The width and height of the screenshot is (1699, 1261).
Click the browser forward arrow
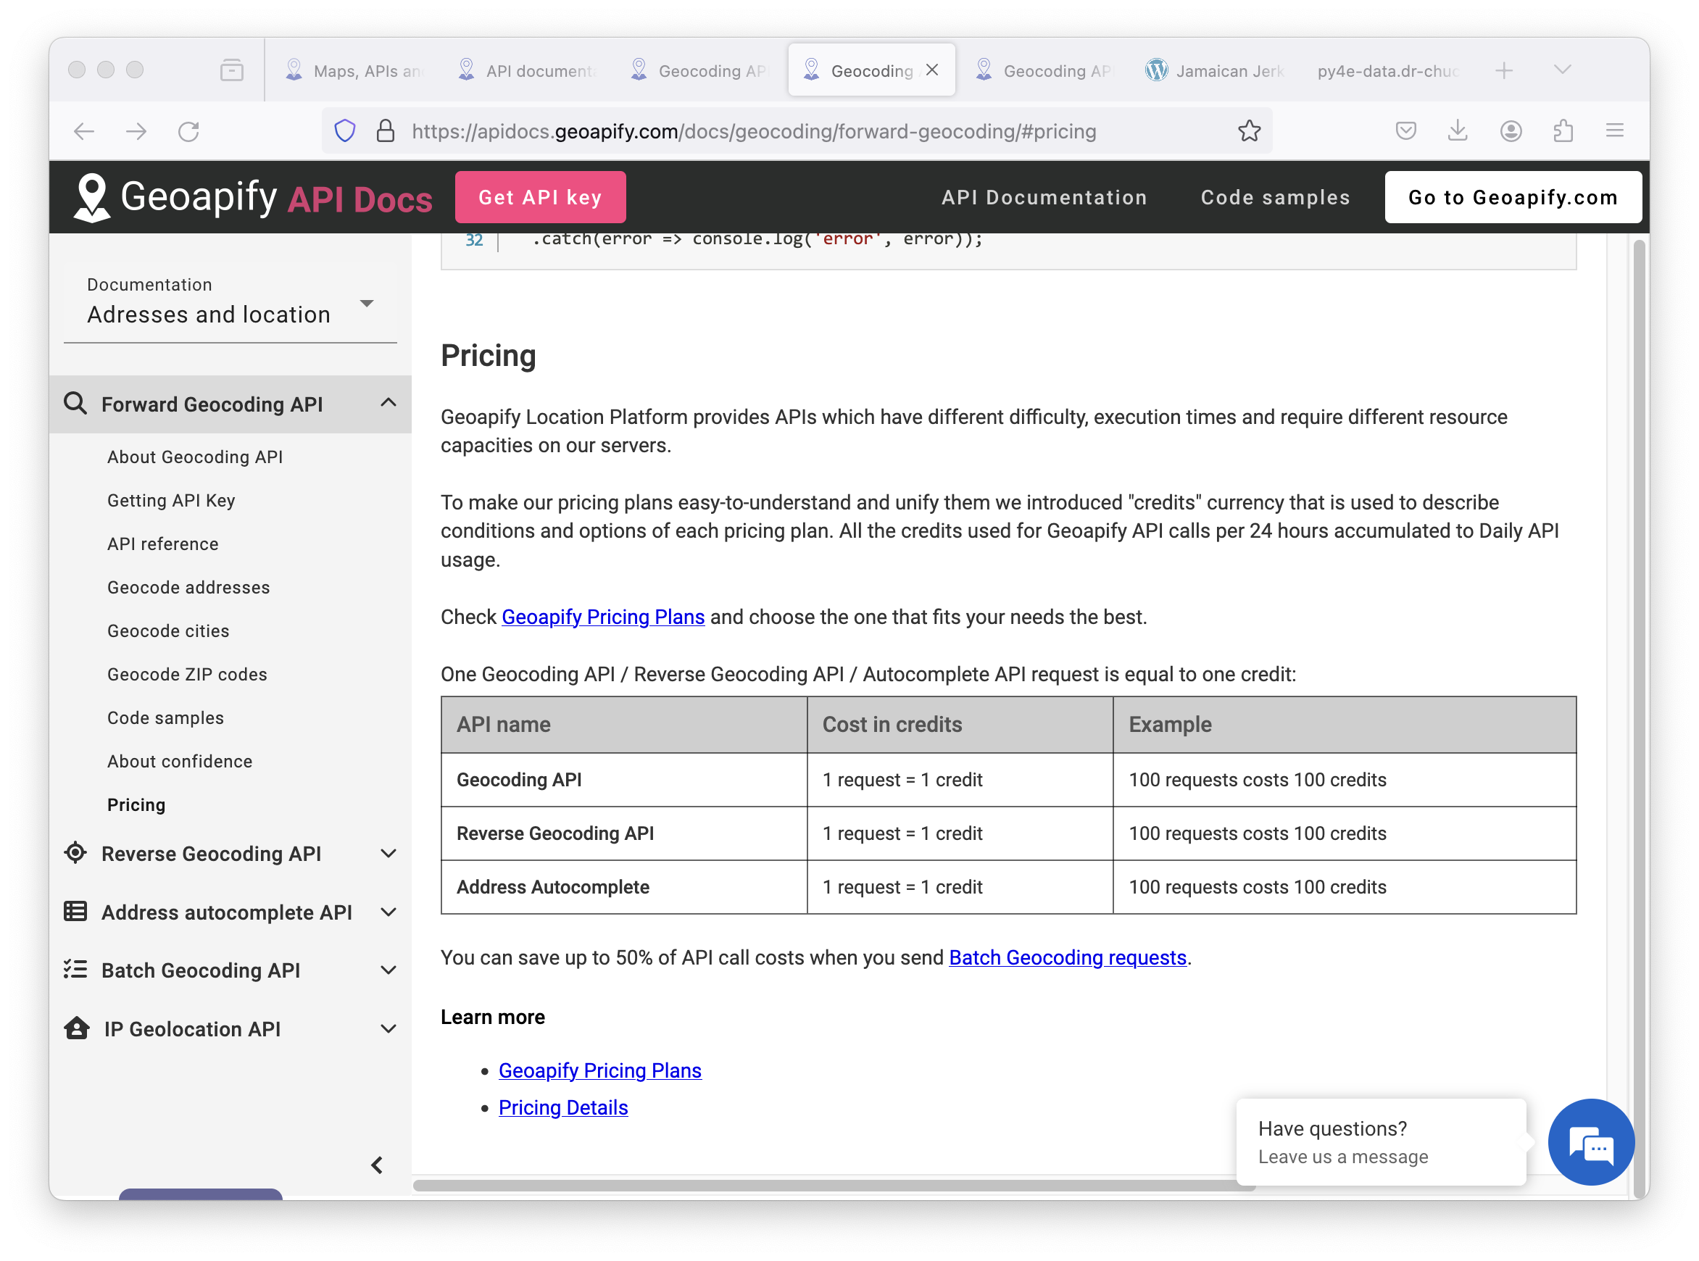[136, 131]
